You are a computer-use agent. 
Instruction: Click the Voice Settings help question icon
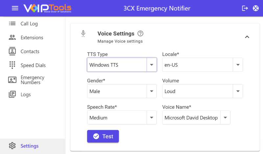click(x=140, y=33)
